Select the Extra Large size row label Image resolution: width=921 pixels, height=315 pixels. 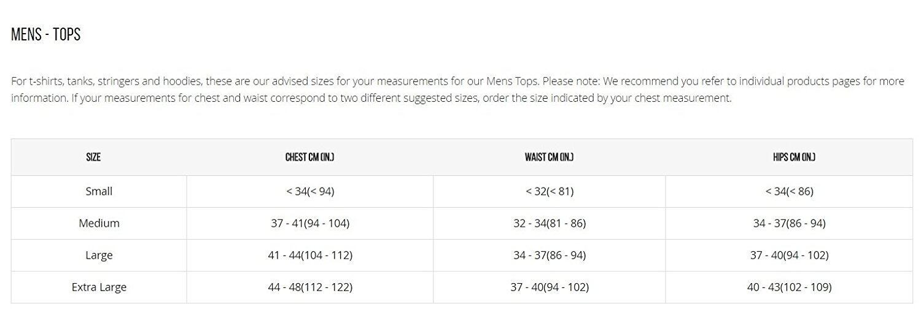point(99,287)
